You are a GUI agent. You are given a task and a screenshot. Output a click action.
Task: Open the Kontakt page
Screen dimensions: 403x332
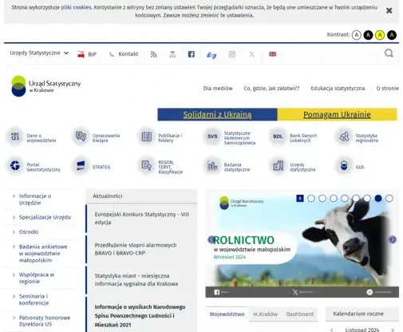coord(124,54)
